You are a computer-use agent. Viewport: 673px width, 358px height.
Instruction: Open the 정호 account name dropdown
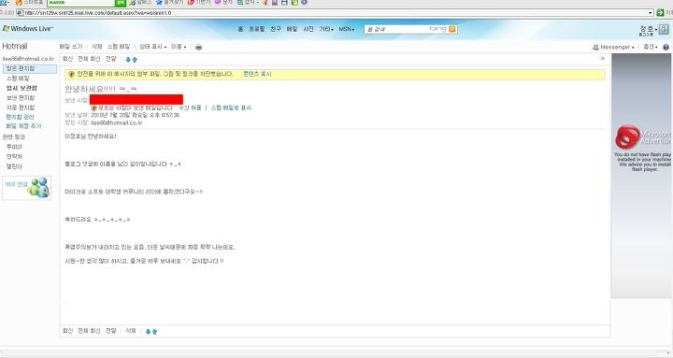click(x=649, y=29)
